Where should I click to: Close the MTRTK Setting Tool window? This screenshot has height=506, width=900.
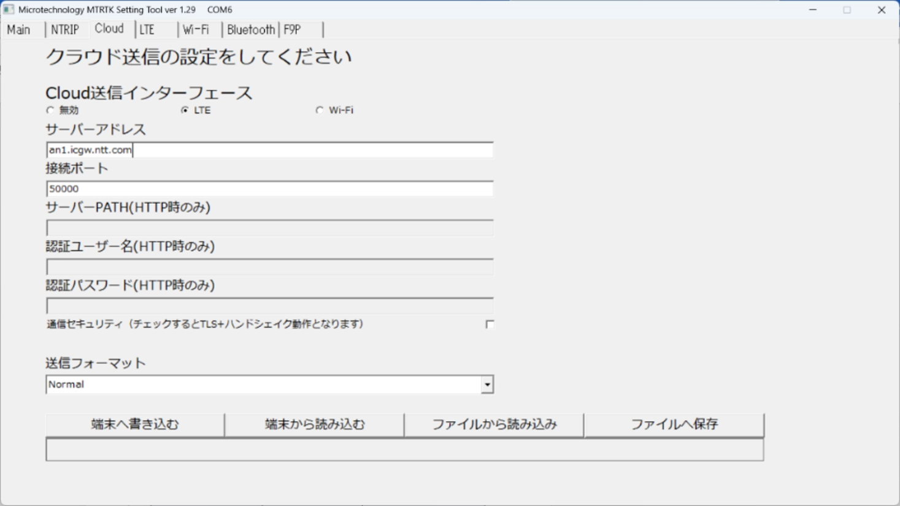pyautogui.click(x=882, y=10)
